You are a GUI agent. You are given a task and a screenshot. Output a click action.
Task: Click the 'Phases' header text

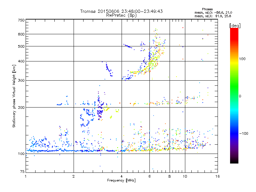pyautogui.click(x=207, y=9)
